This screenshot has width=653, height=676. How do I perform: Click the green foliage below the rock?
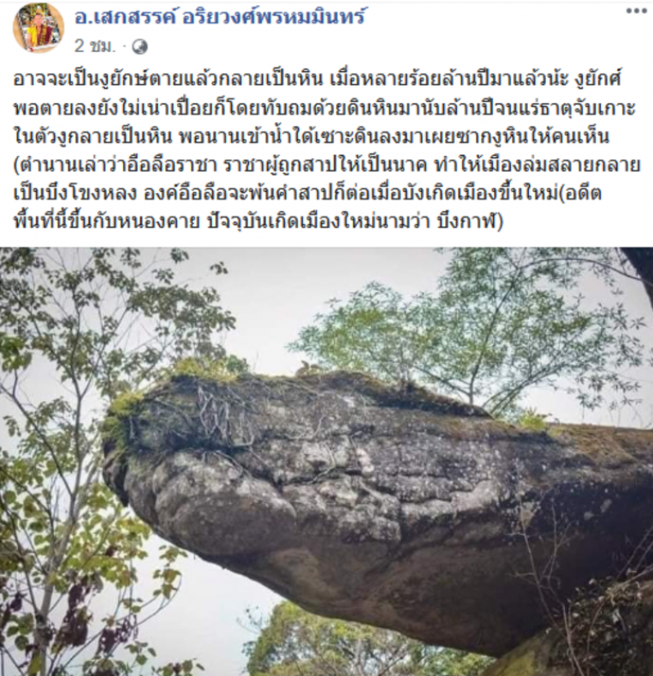coord(344,643)
